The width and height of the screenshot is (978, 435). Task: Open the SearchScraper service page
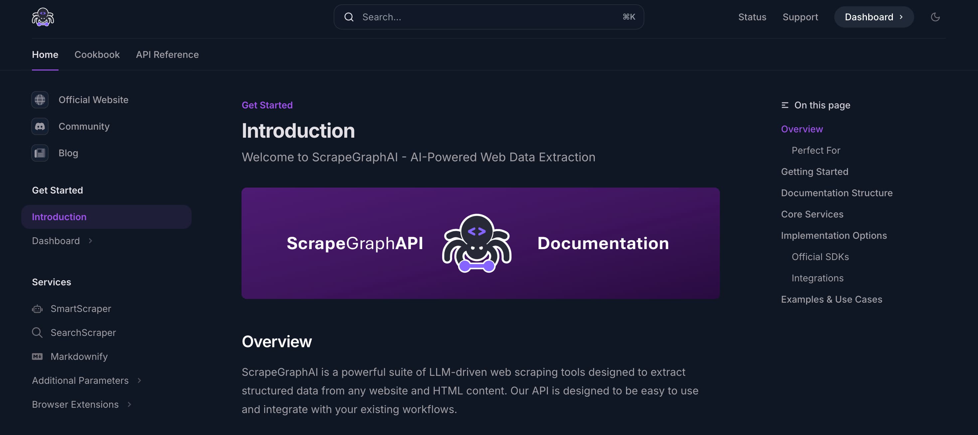pos(83,333)
